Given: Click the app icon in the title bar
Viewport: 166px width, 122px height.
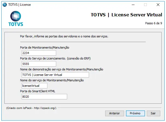Looking at the screenshot, I should coord(4,5).
